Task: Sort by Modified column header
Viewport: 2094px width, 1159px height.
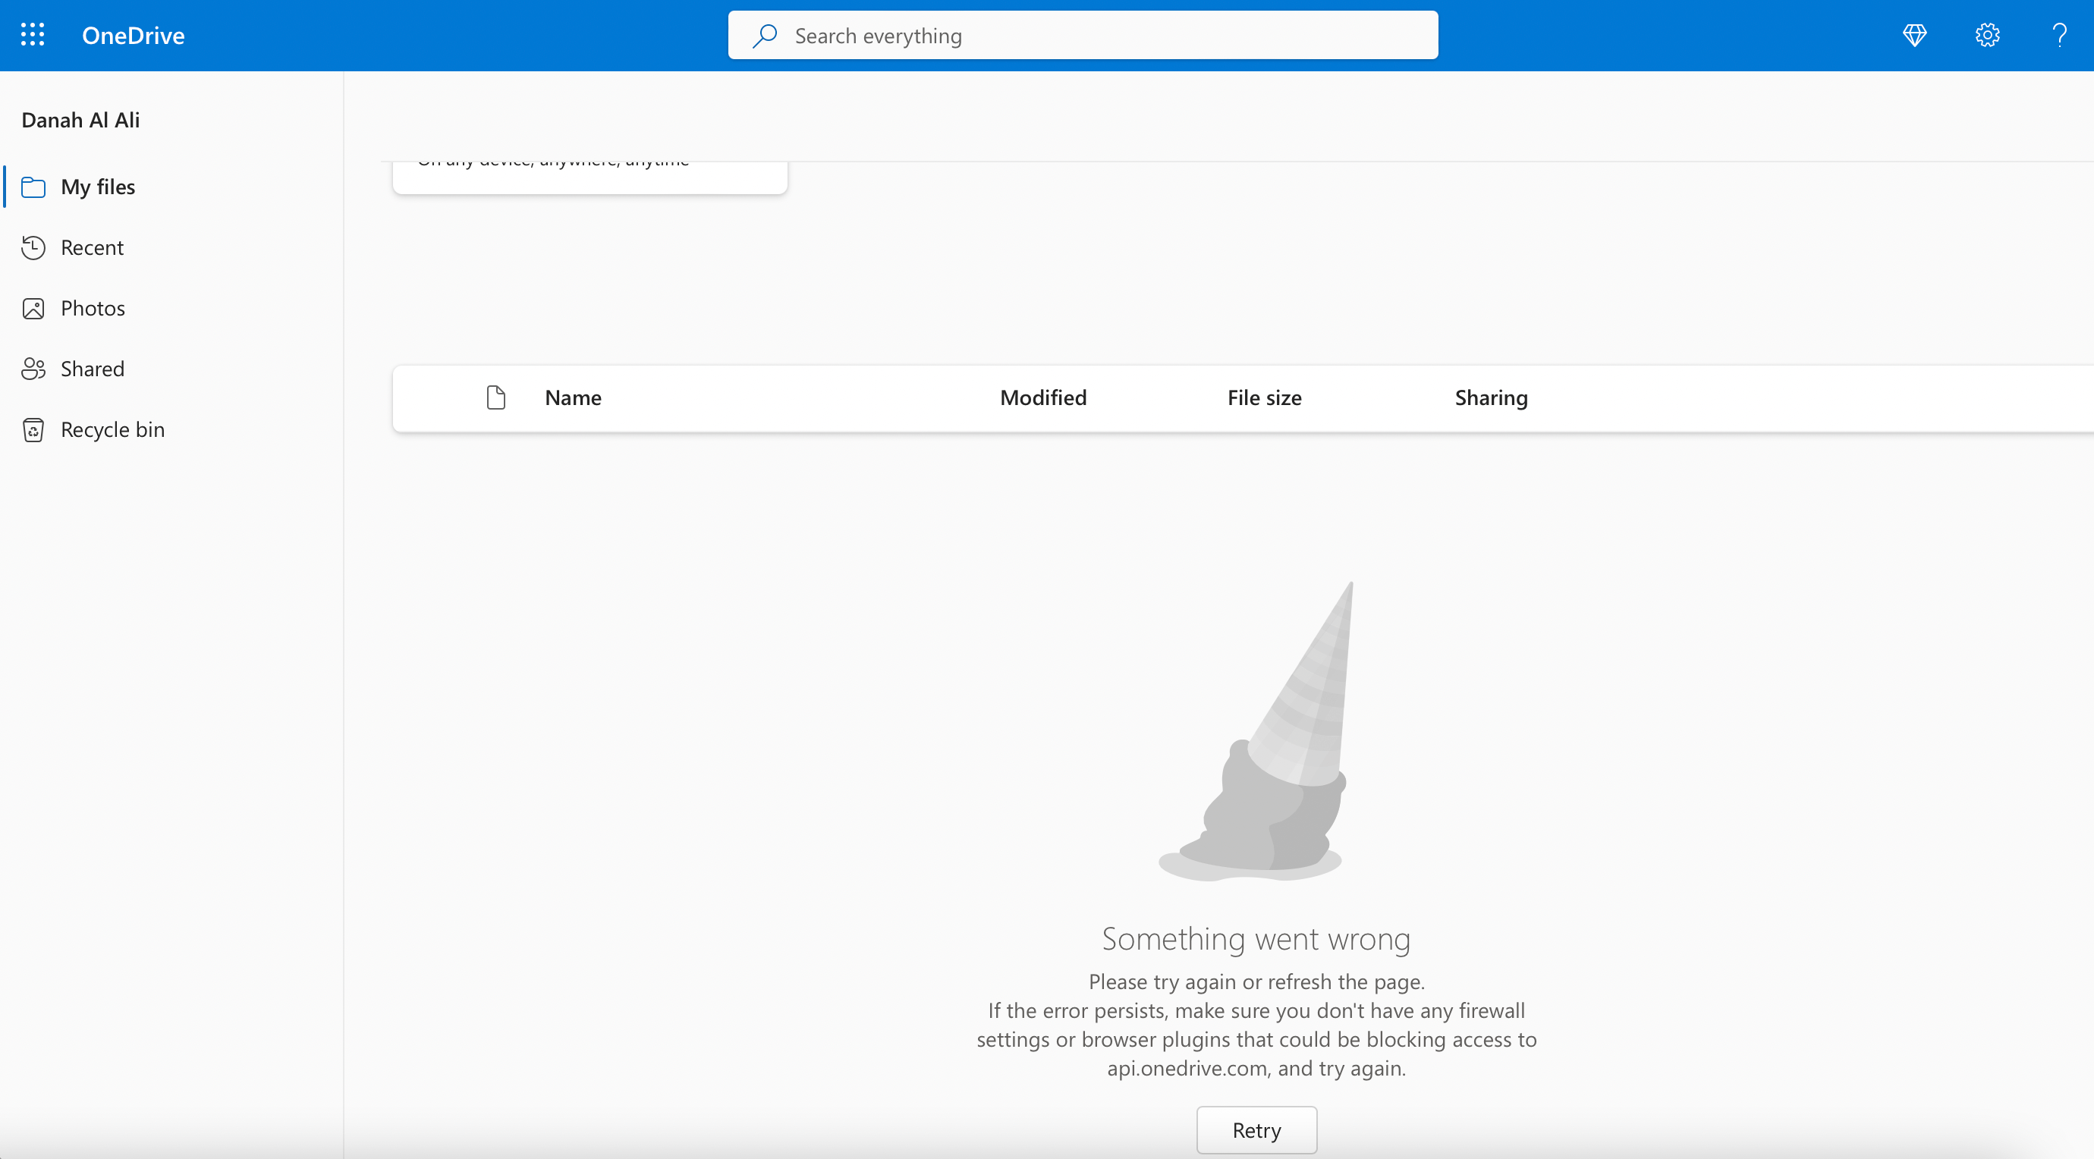Action: [1043, 397]
